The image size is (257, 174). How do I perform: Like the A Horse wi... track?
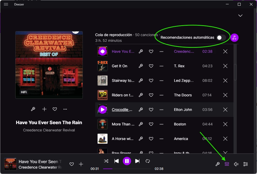[x=151, y=139]
